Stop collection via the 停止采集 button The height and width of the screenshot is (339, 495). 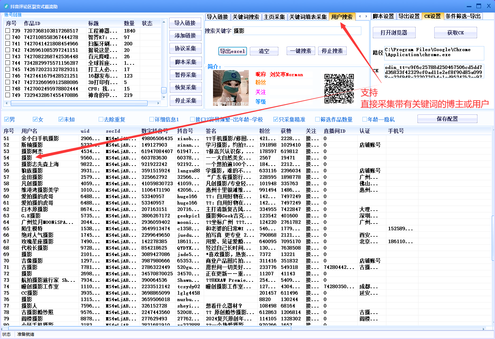click(x=185, y=100)
